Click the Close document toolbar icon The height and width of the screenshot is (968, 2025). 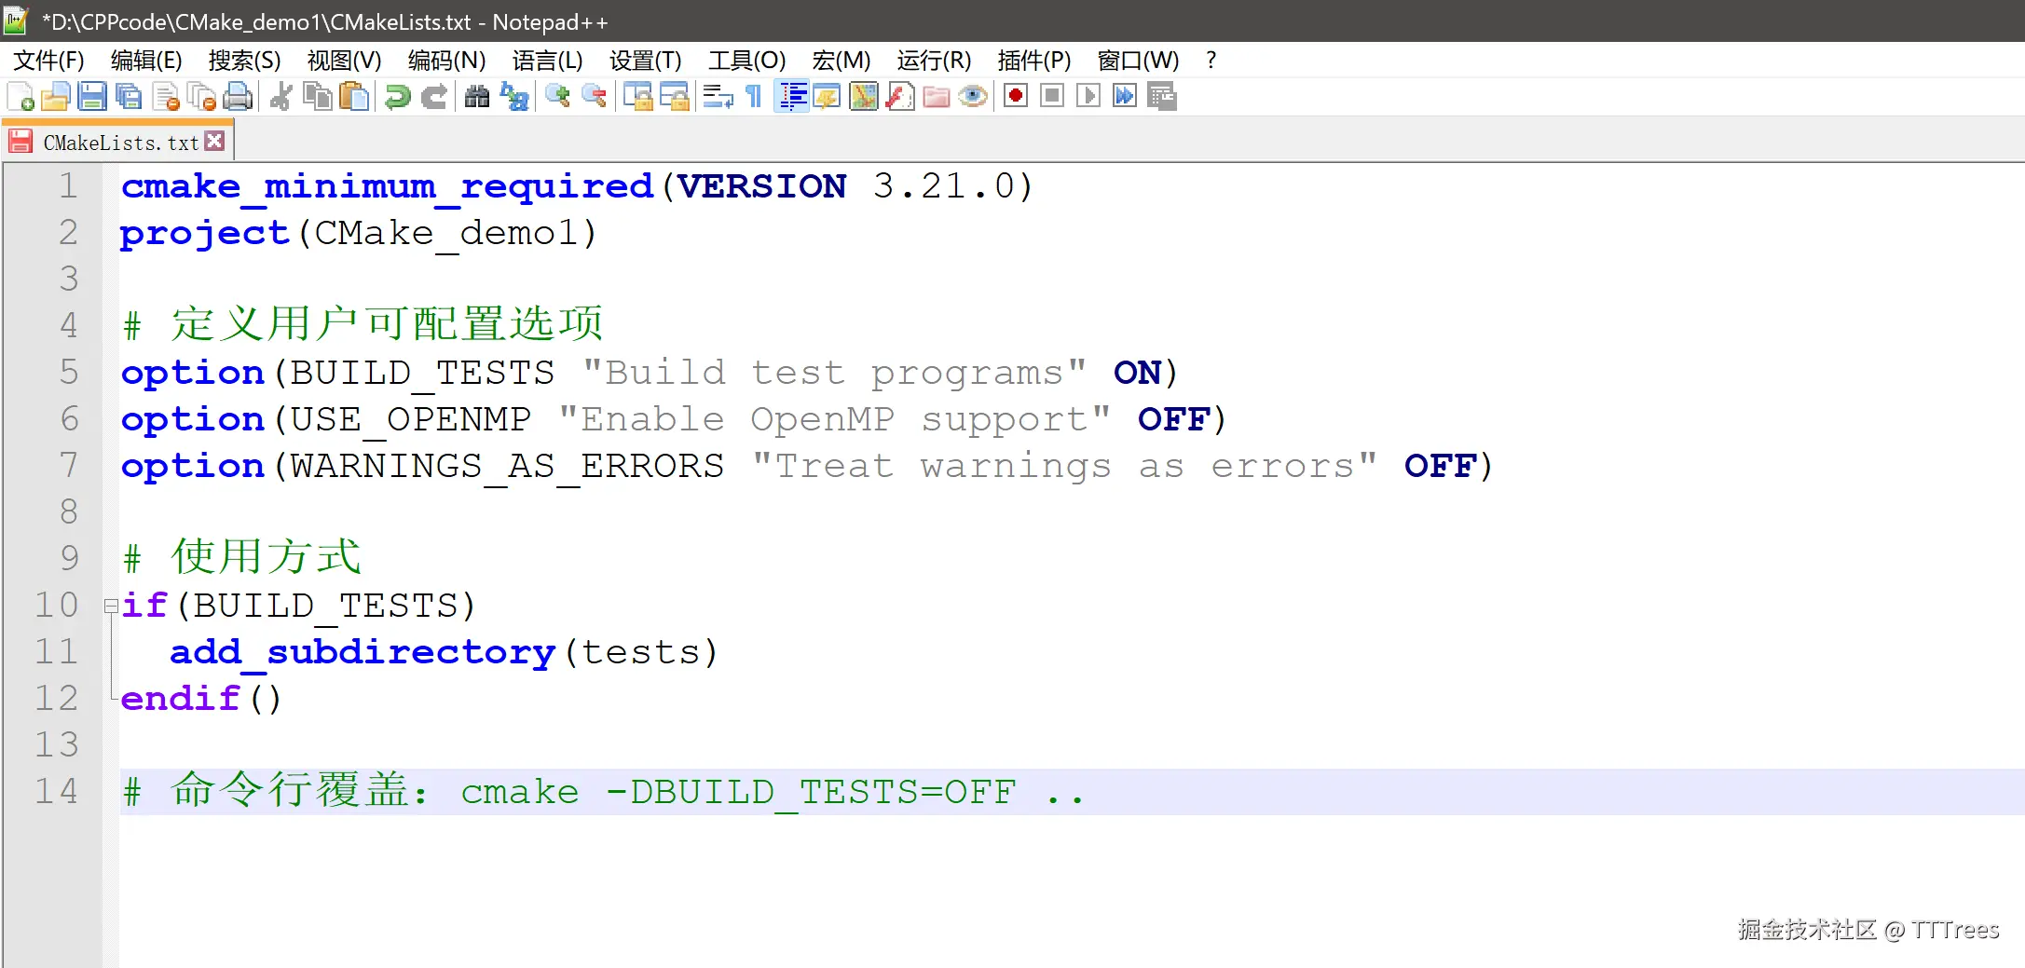click(166, 96)
